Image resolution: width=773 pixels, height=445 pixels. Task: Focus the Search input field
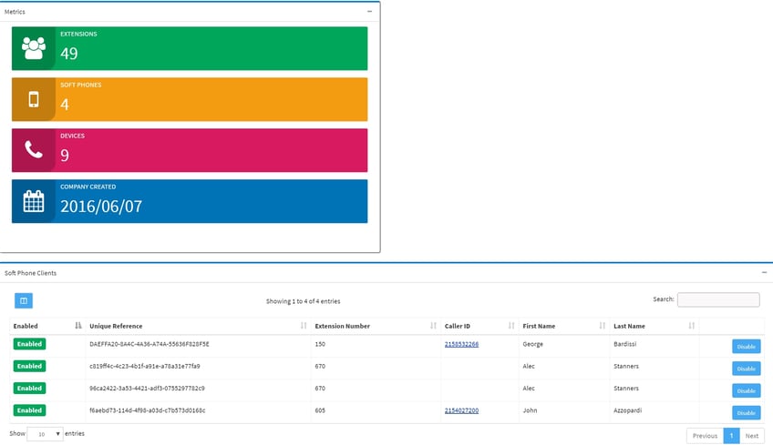(718, 299)
